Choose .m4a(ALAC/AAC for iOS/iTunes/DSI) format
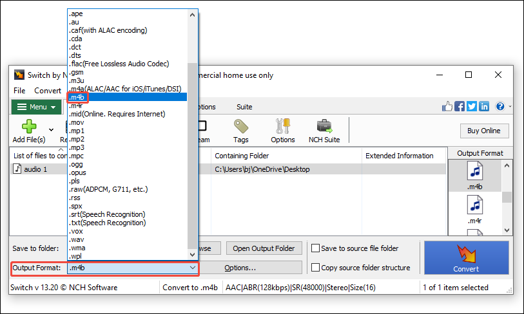This screenshot has width=524, height=314. (128, 89)
